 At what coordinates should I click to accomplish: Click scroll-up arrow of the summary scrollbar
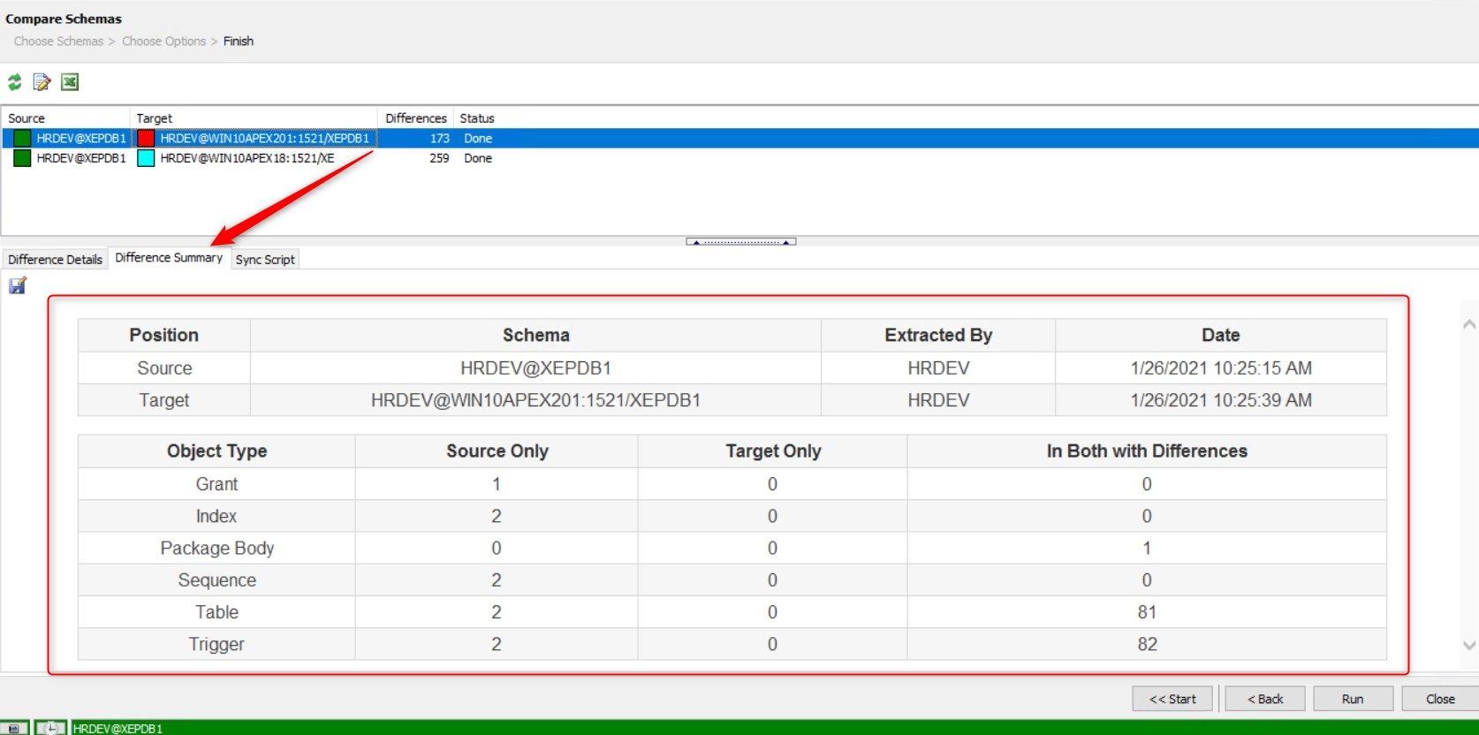[x=1469, y=324]
